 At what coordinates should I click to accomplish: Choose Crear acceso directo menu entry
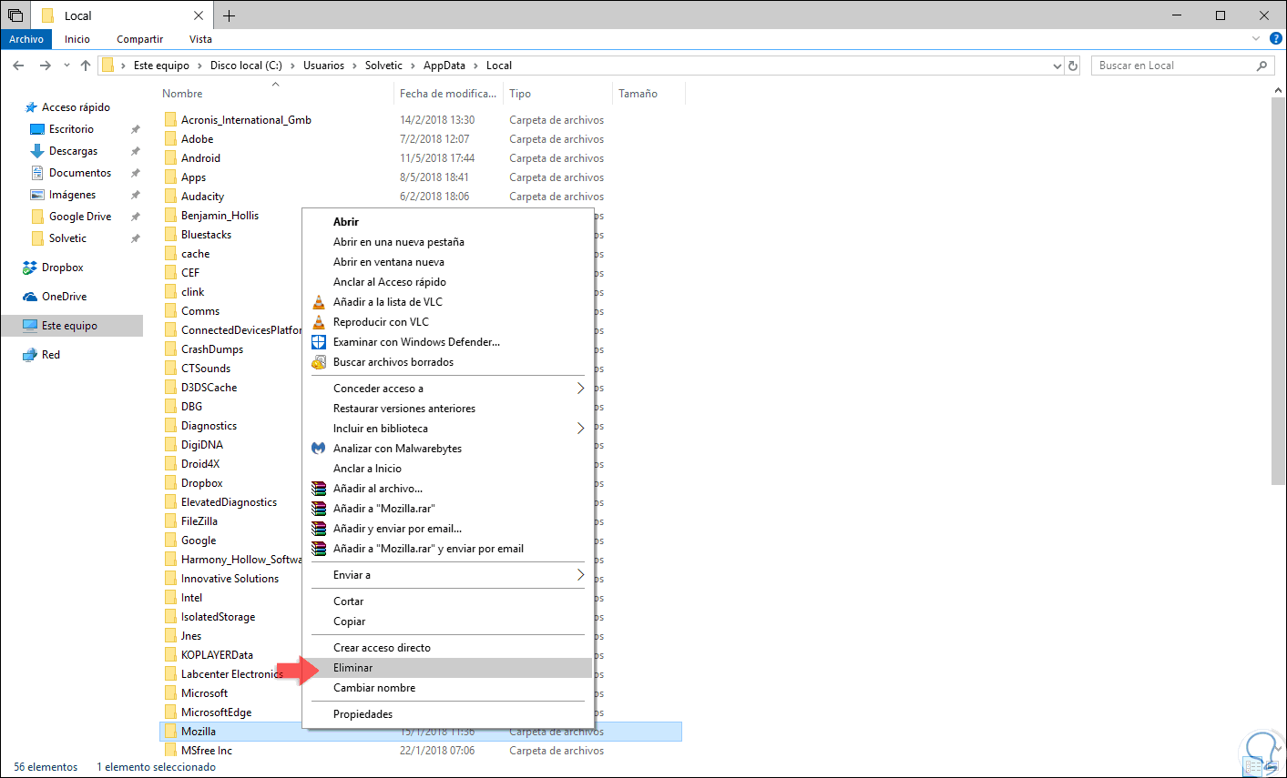(x=447, y=648)
